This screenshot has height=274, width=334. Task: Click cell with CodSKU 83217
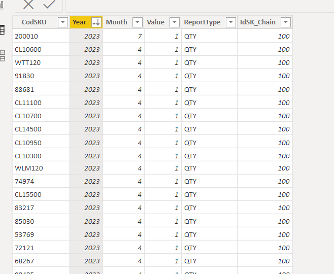click(x=41, y=208)
